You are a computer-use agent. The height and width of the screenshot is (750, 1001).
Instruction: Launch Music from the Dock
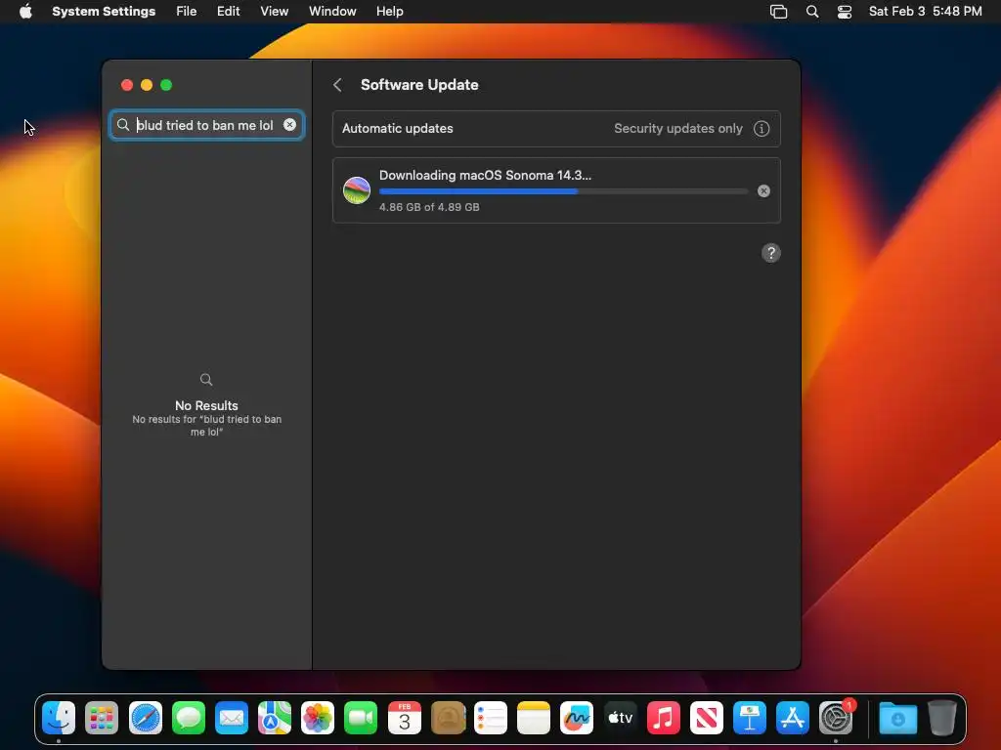click(664, 718)
